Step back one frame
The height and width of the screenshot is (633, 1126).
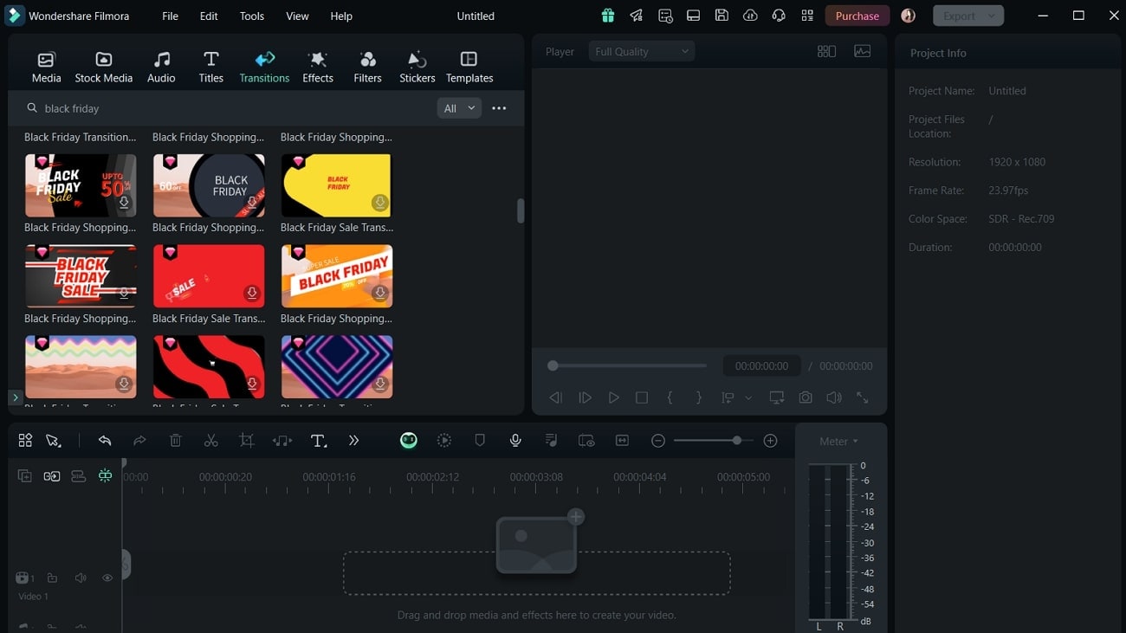click(x=556, y=397)
